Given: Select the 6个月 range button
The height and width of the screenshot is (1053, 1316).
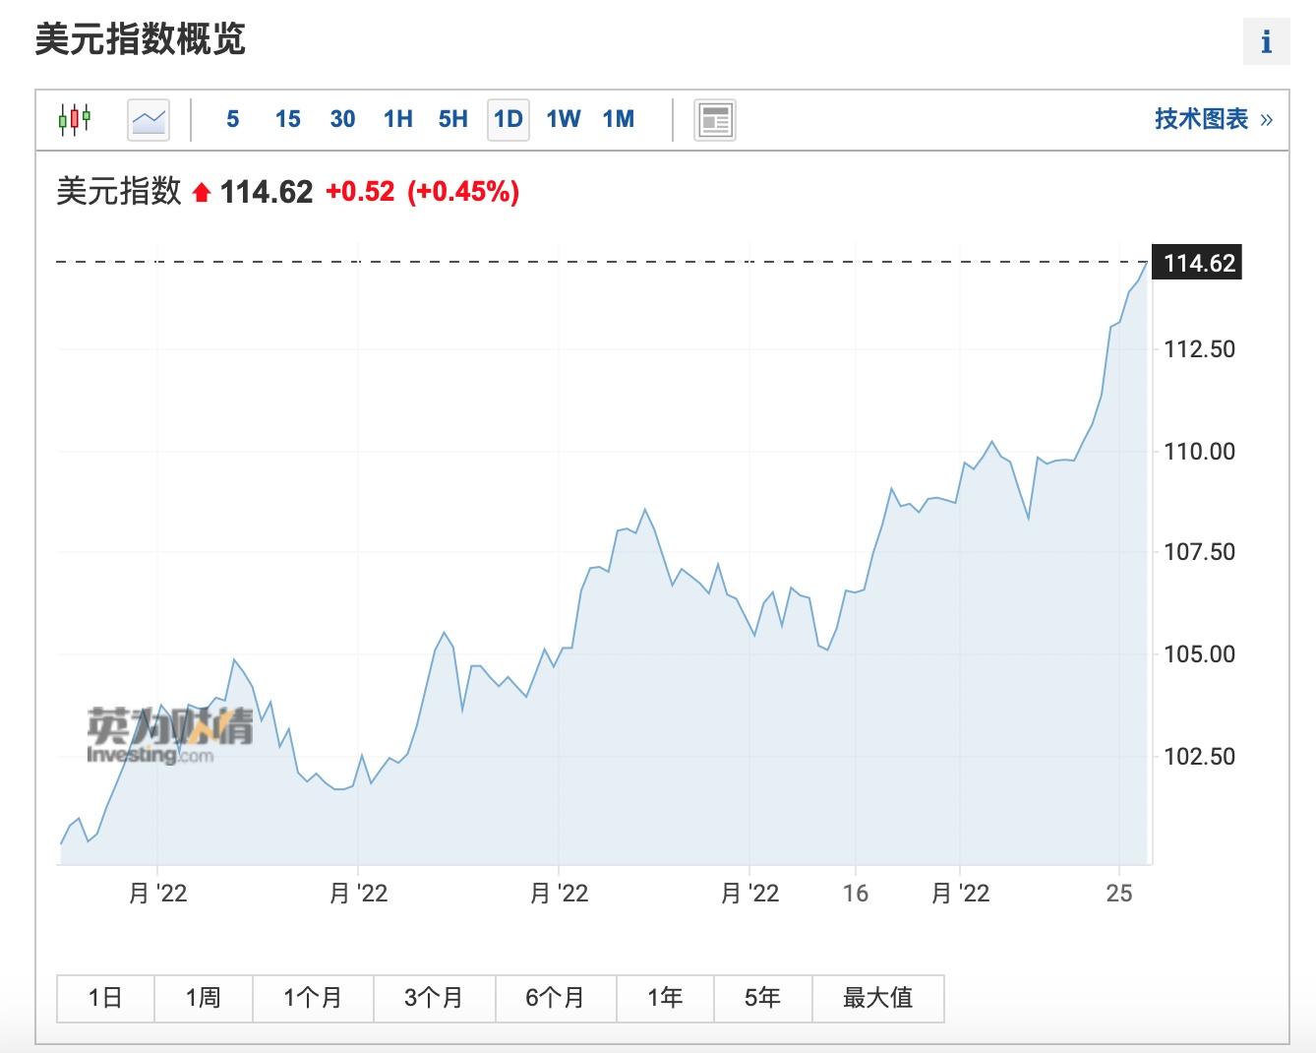Looking at the screenshot, I should click(556, 998).
